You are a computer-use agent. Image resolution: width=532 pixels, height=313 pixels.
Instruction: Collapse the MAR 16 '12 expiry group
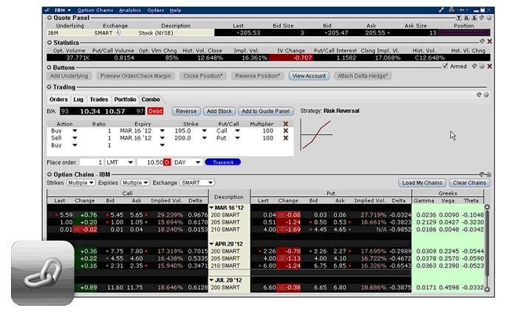pos(212,207)
